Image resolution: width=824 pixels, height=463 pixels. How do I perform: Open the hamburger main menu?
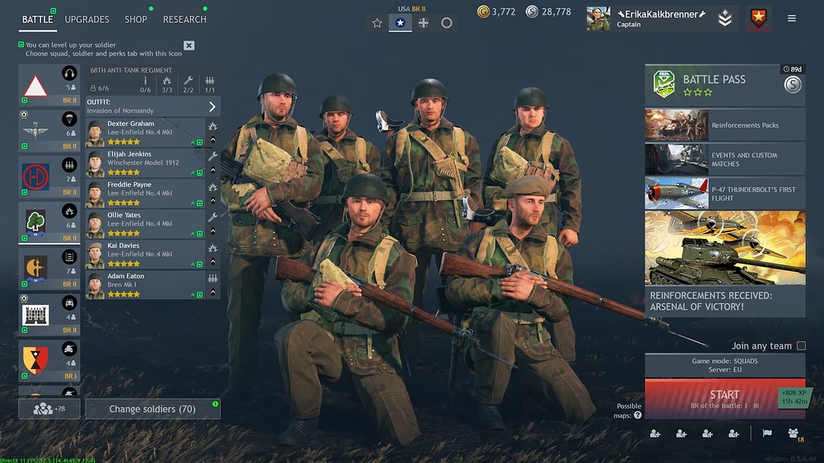(x=791, y=18)
